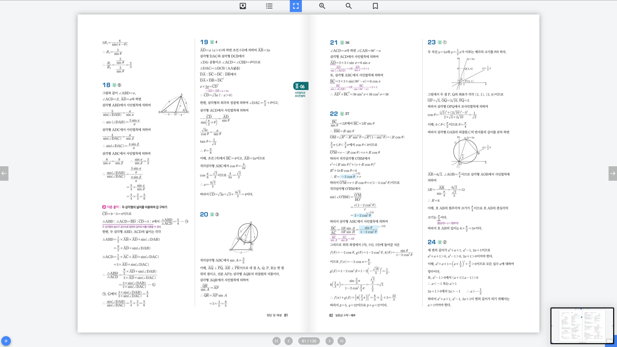Go to next page in bottom bar
Image resolution: width=617 pixels, height=347 pixels.
pyautogui.click(x=329, y=341)
